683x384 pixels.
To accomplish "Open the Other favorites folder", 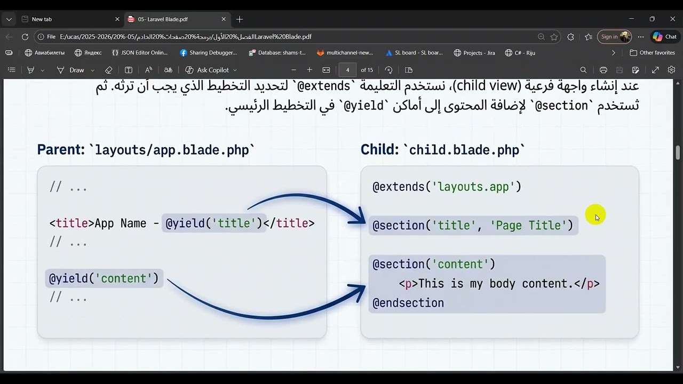I will pos(652,53).
